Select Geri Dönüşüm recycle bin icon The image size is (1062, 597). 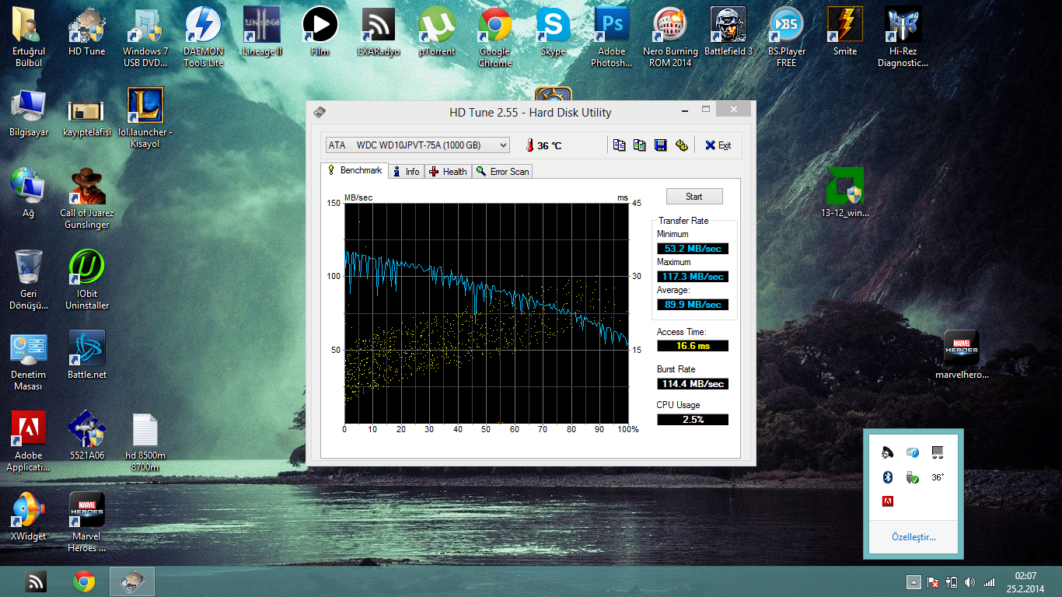[x=29, y=280]
